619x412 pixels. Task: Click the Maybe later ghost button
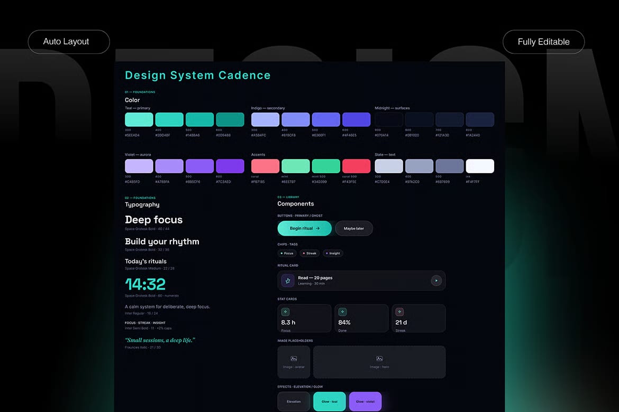pos(354,228)
